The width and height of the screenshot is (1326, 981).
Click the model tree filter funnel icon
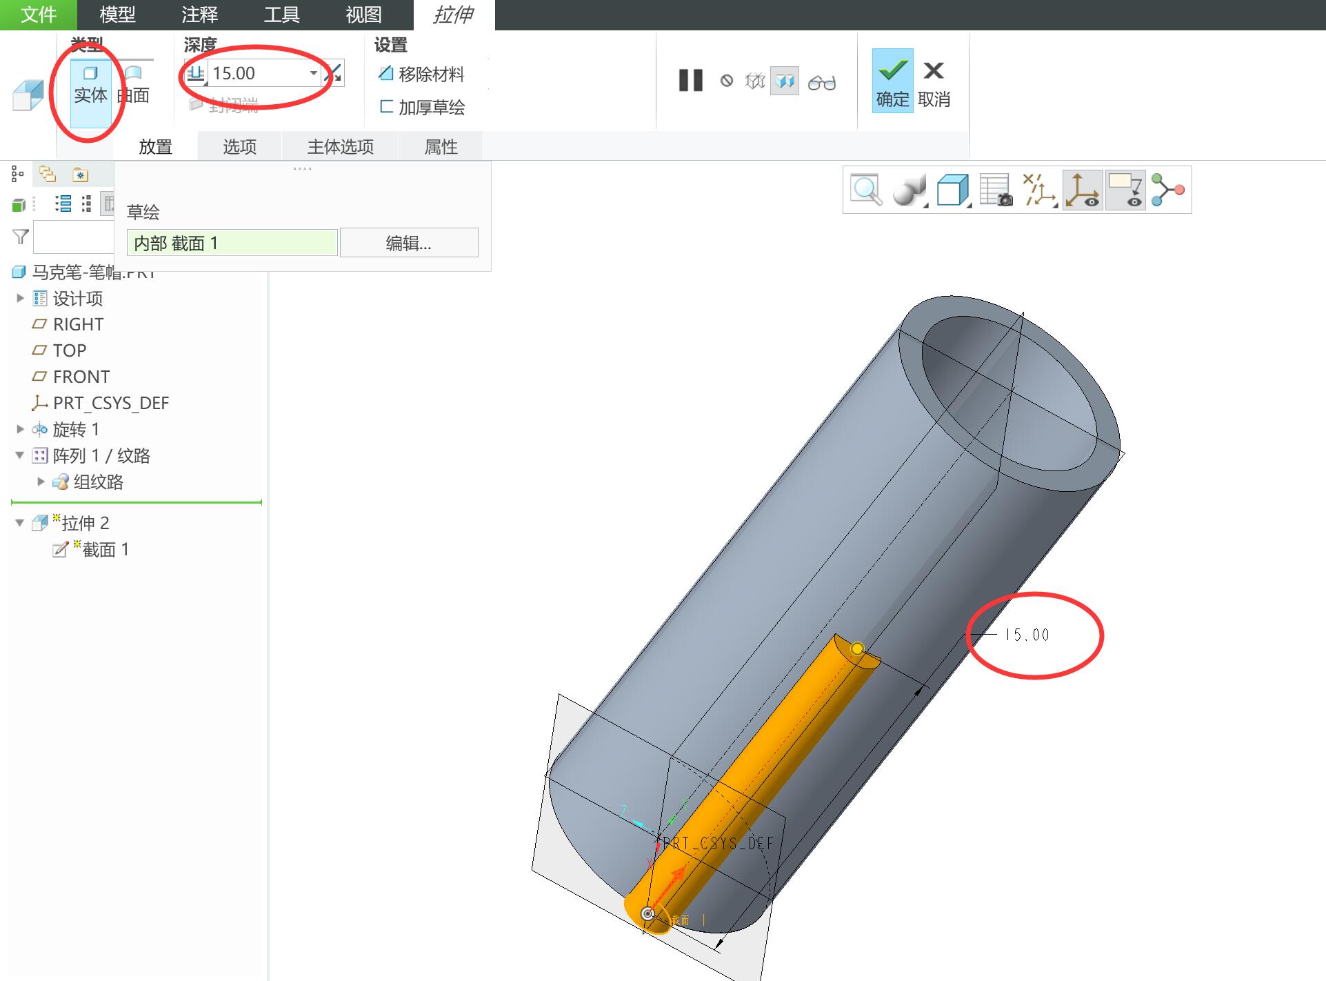21,237
